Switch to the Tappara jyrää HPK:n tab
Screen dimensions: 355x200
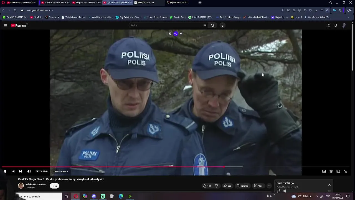point(87,2)
